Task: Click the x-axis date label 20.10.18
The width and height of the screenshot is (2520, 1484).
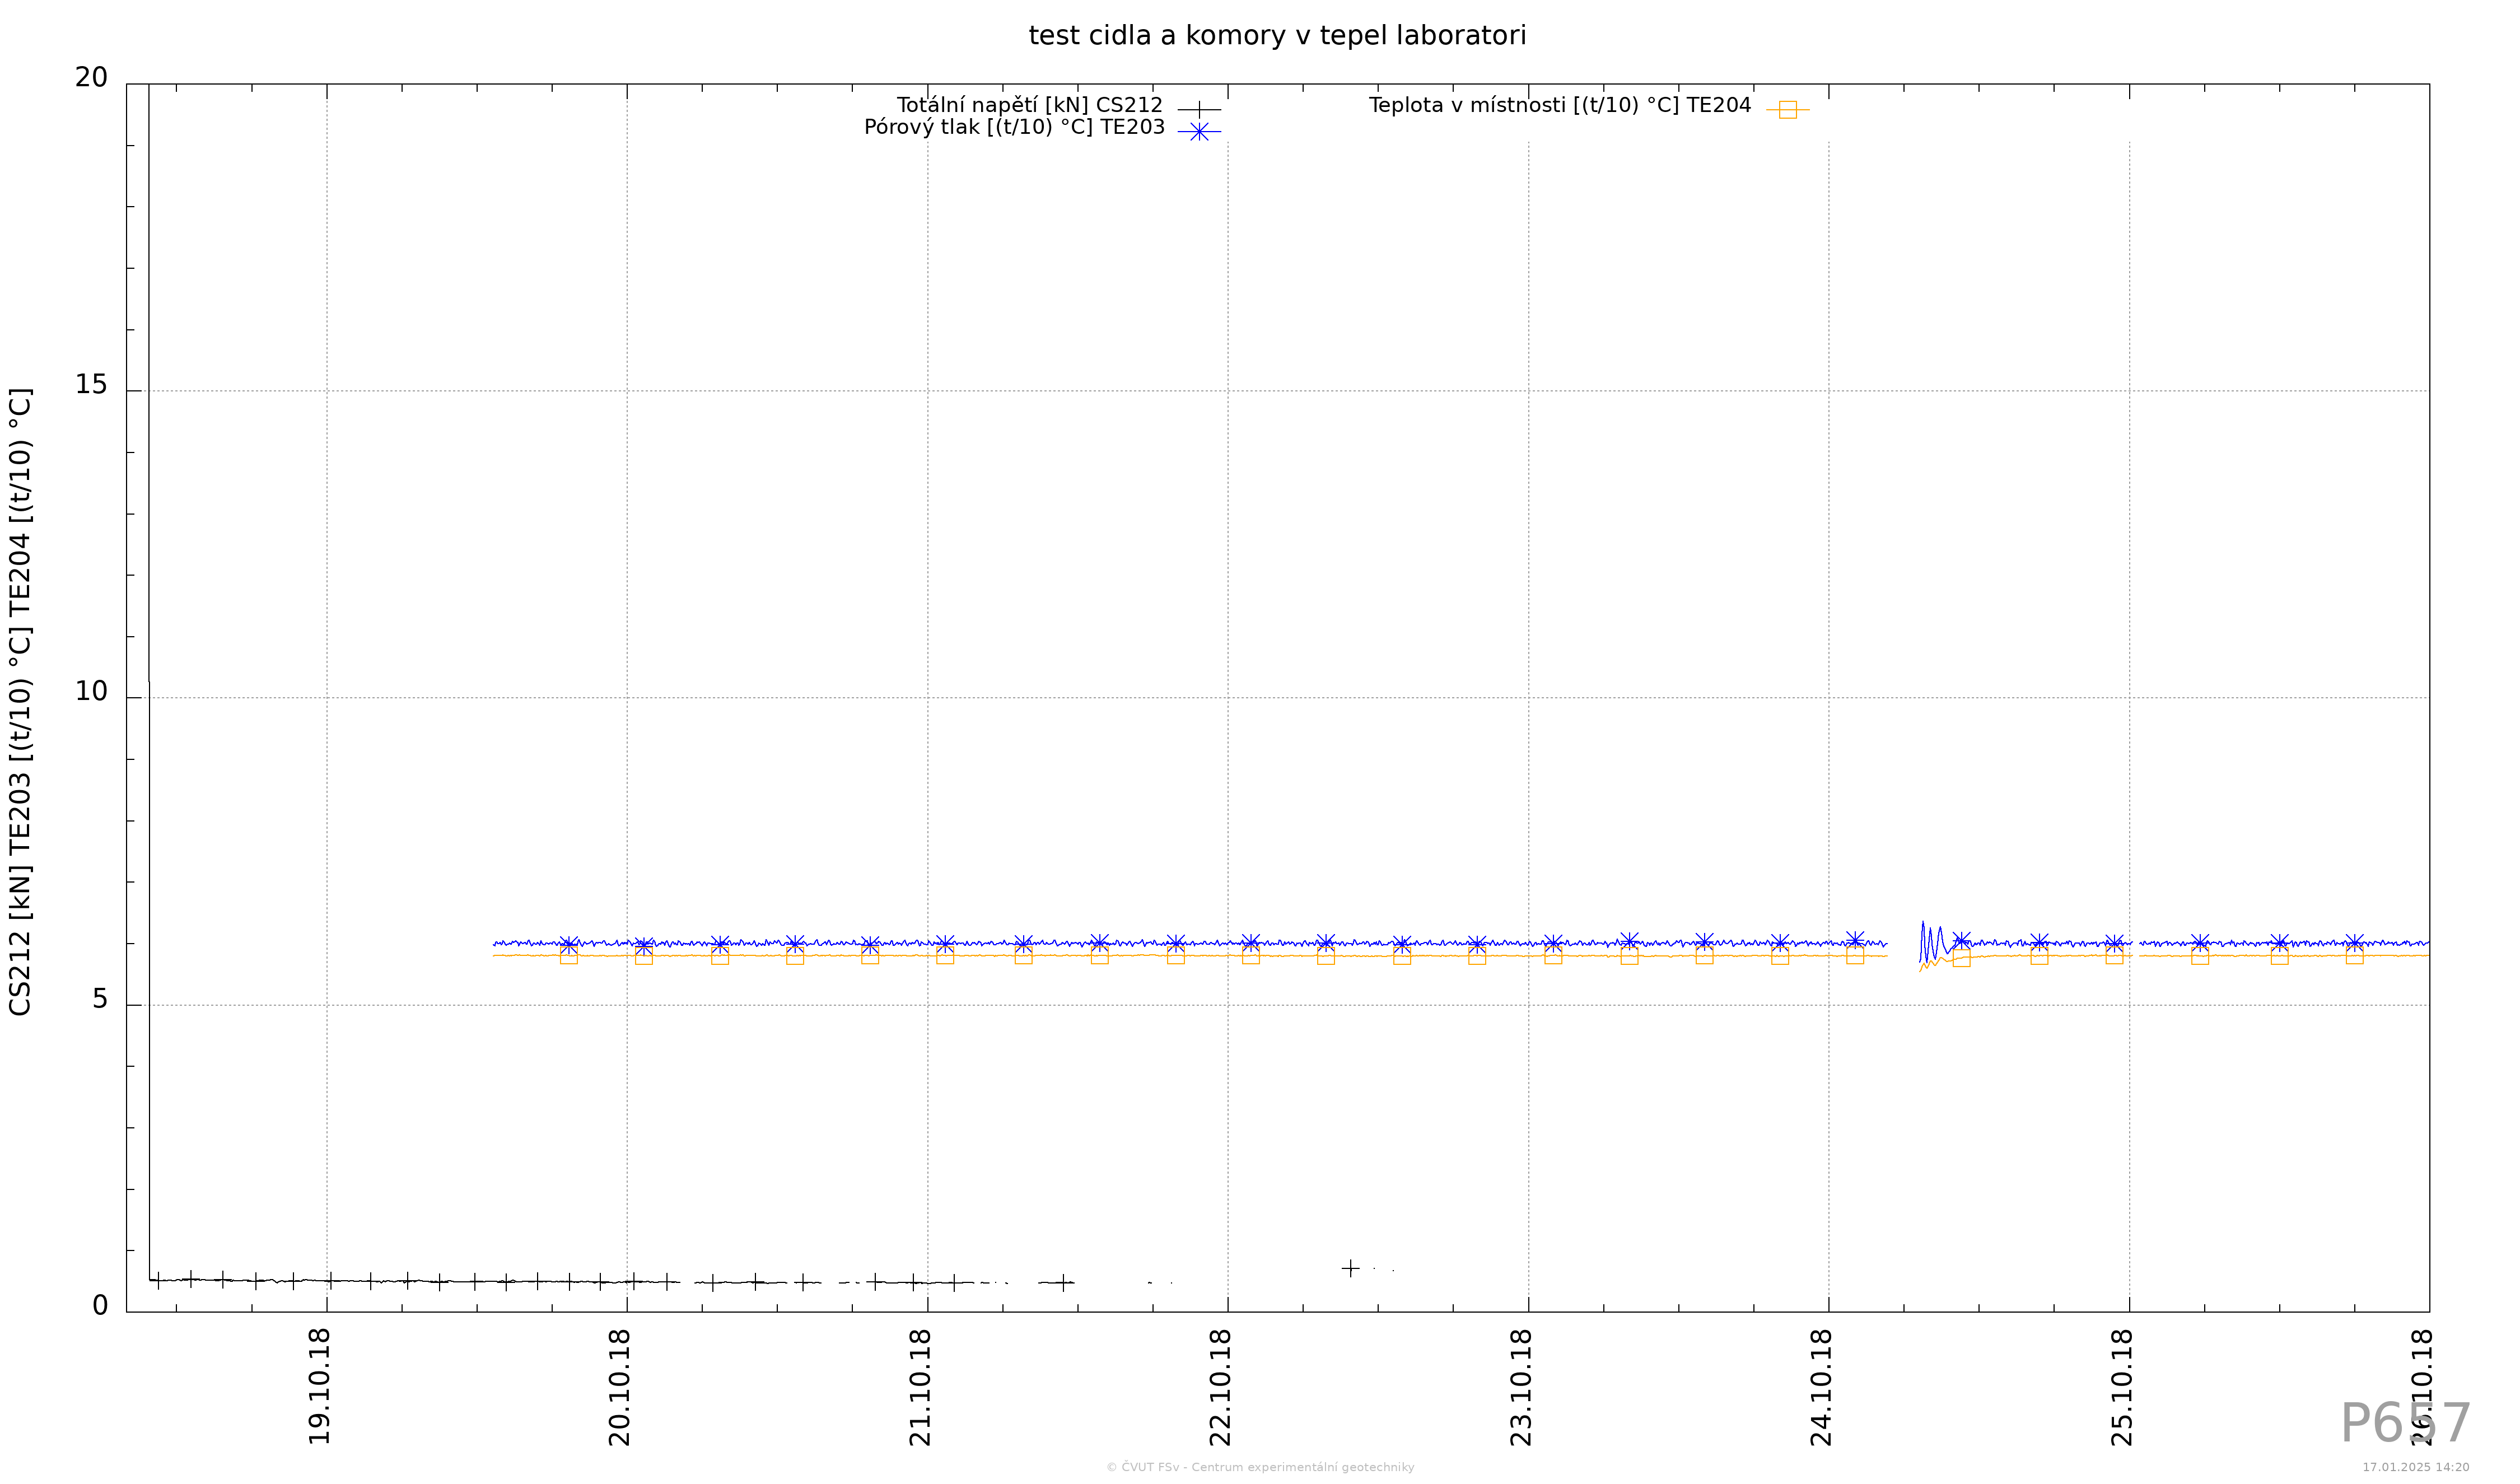Action: (620, 1387)
